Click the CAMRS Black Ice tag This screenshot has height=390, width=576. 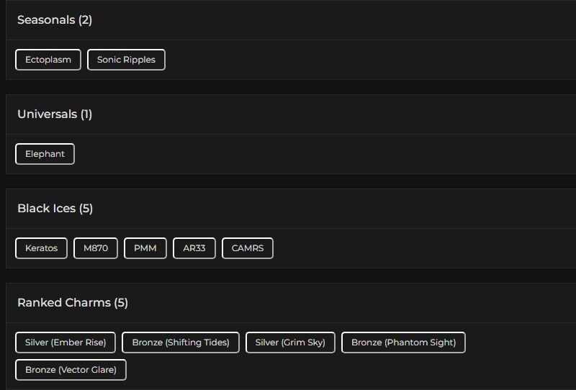point(248,248)
